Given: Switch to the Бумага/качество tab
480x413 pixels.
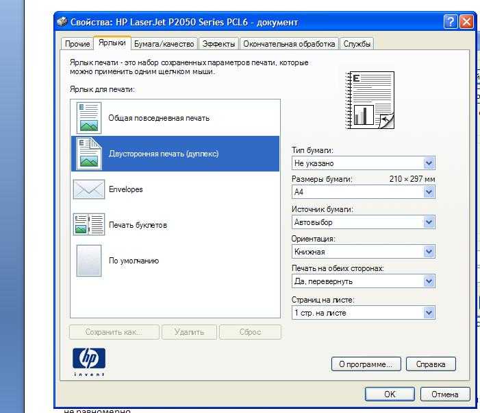Looking at the screenshot, I should click(x=164, y=44).
